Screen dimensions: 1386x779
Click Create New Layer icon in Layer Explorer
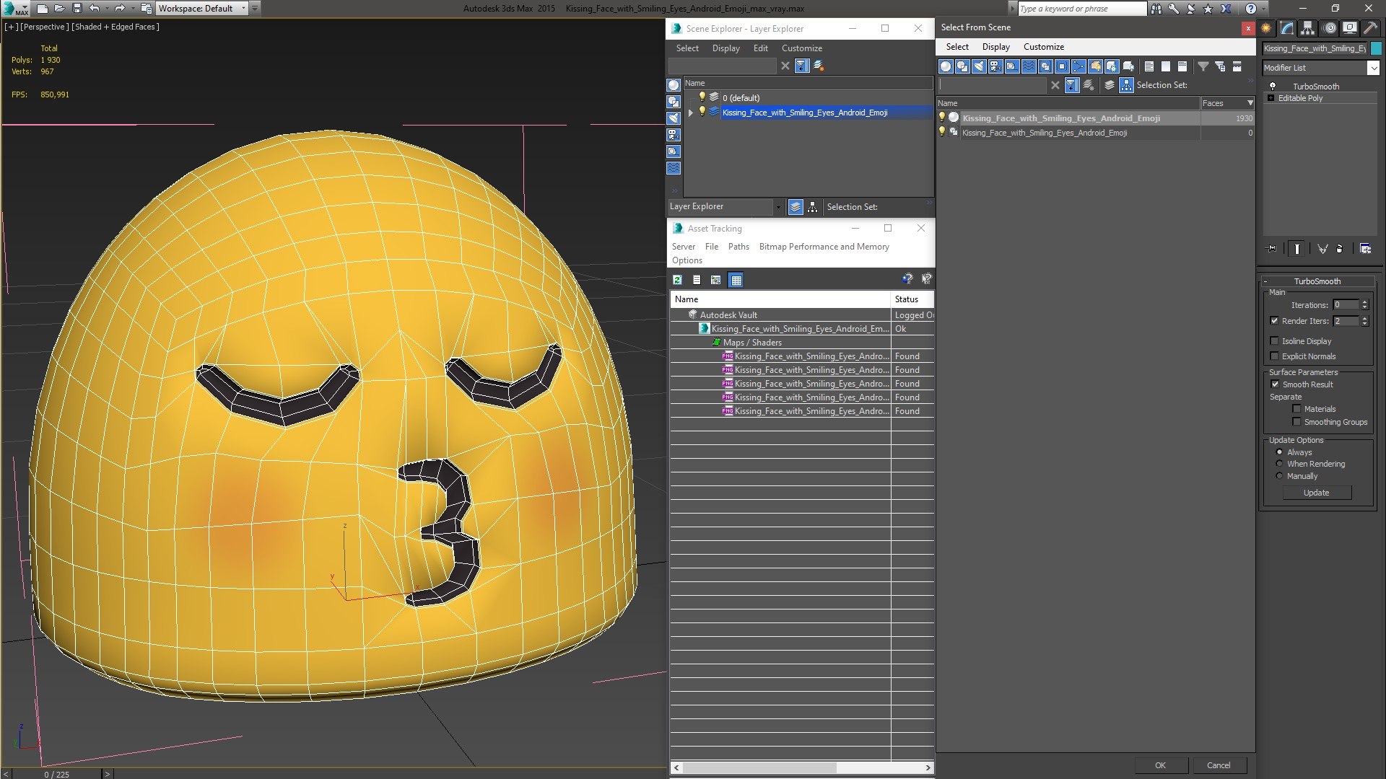coord(819,66)
